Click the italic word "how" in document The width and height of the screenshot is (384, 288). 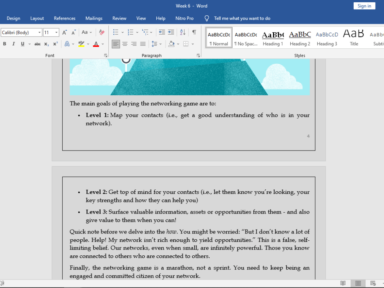(171, 232)
